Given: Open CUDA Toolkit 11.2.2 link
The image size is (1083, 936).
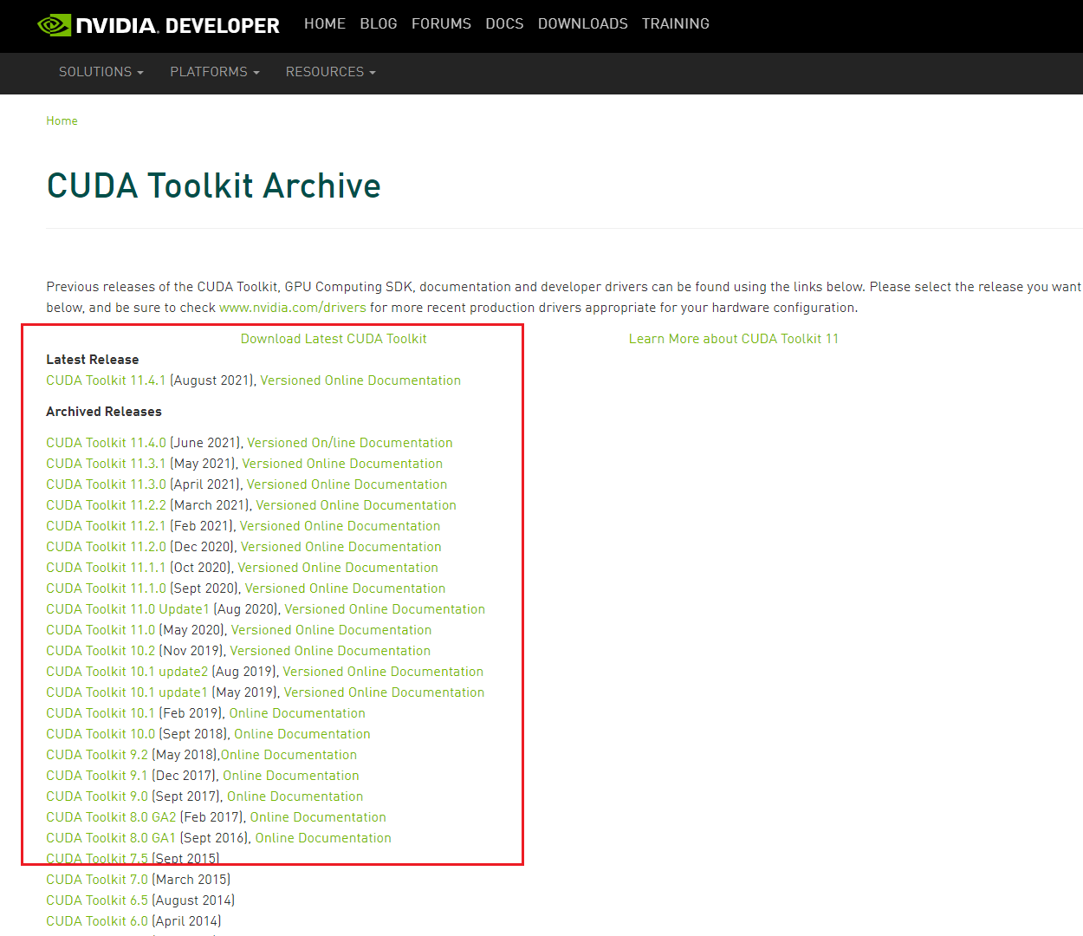Looking at the screenshot, I should point(106,505).
